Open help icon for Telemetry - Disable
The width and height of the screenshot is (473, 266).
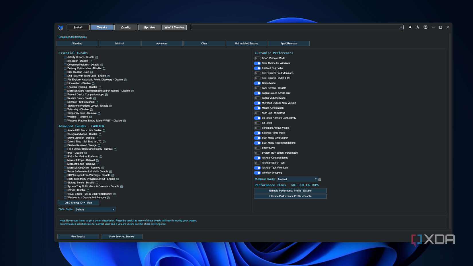(x=91, y=109)
